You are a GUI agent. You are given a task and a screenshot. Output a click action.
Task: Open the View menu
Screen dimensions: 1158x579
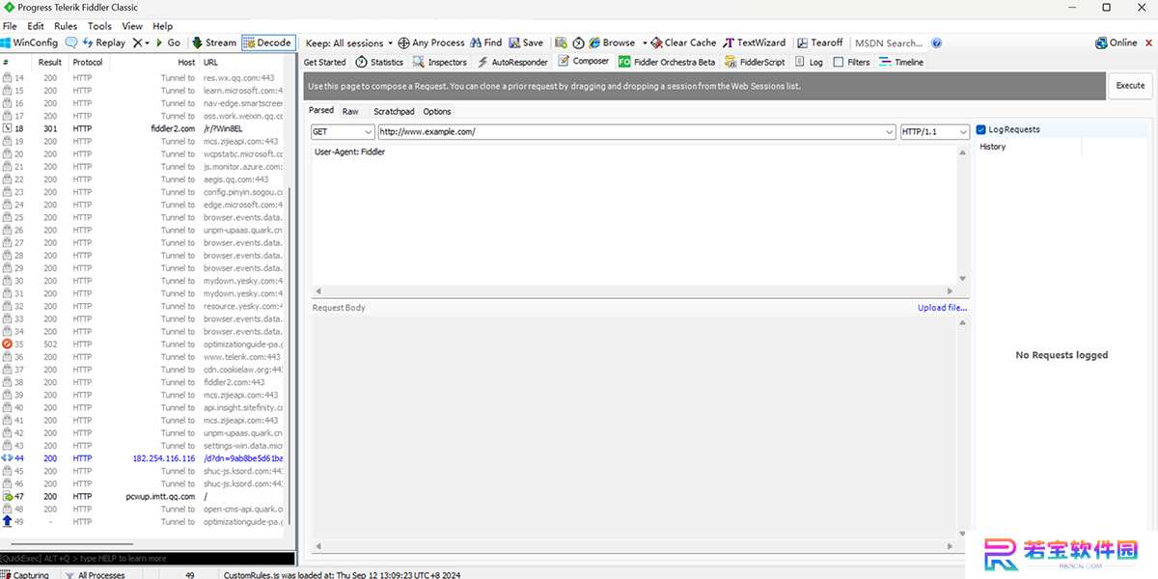[132, 26]
